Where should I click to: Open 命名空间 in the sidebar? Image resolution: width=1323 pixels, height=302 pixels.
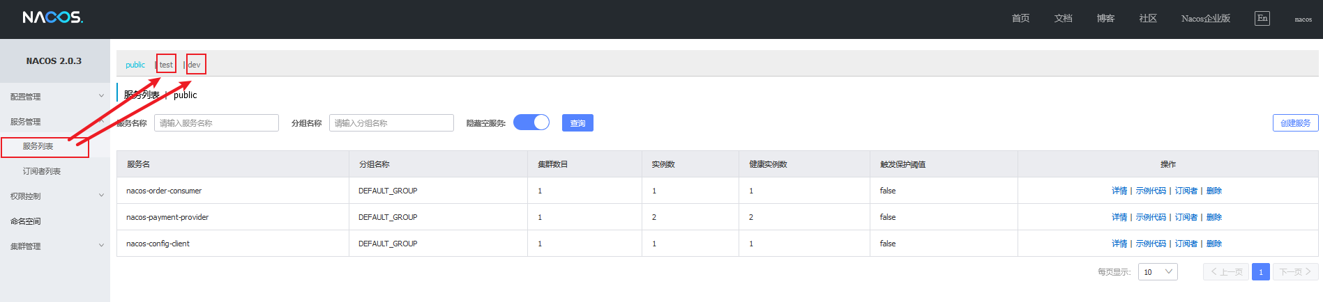(26, 221)
